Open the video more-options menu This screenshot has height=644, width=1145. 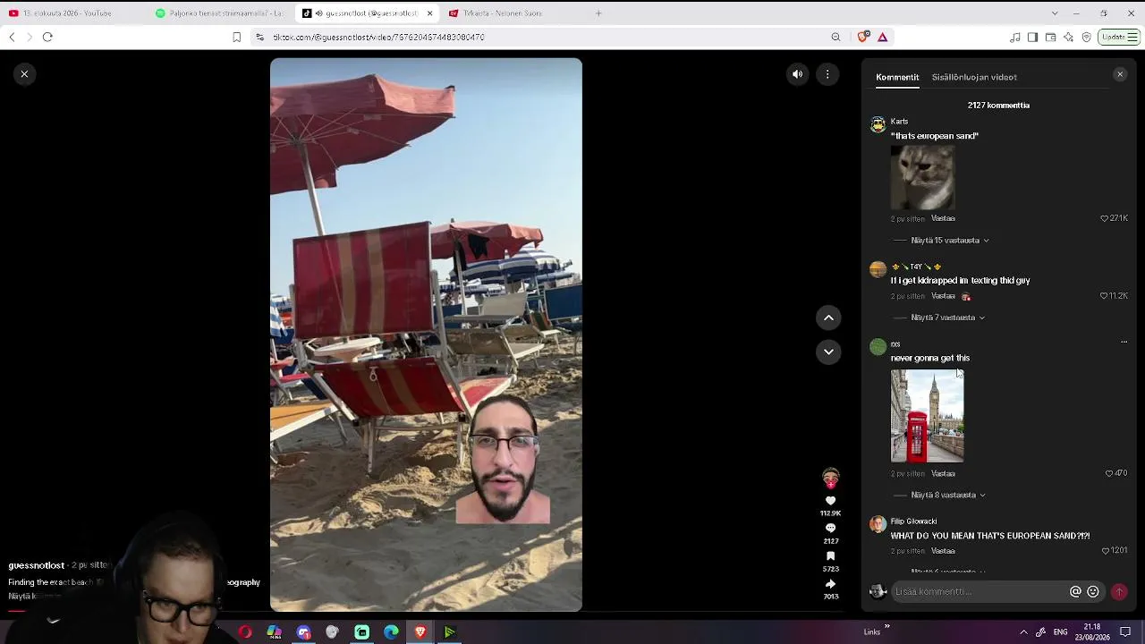[x=827, y=74]
